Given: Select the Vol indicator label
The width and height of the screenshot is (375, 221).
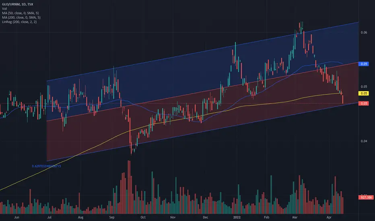Looking at the screenshot, I should pyautogui.click(x=4, y=8).
